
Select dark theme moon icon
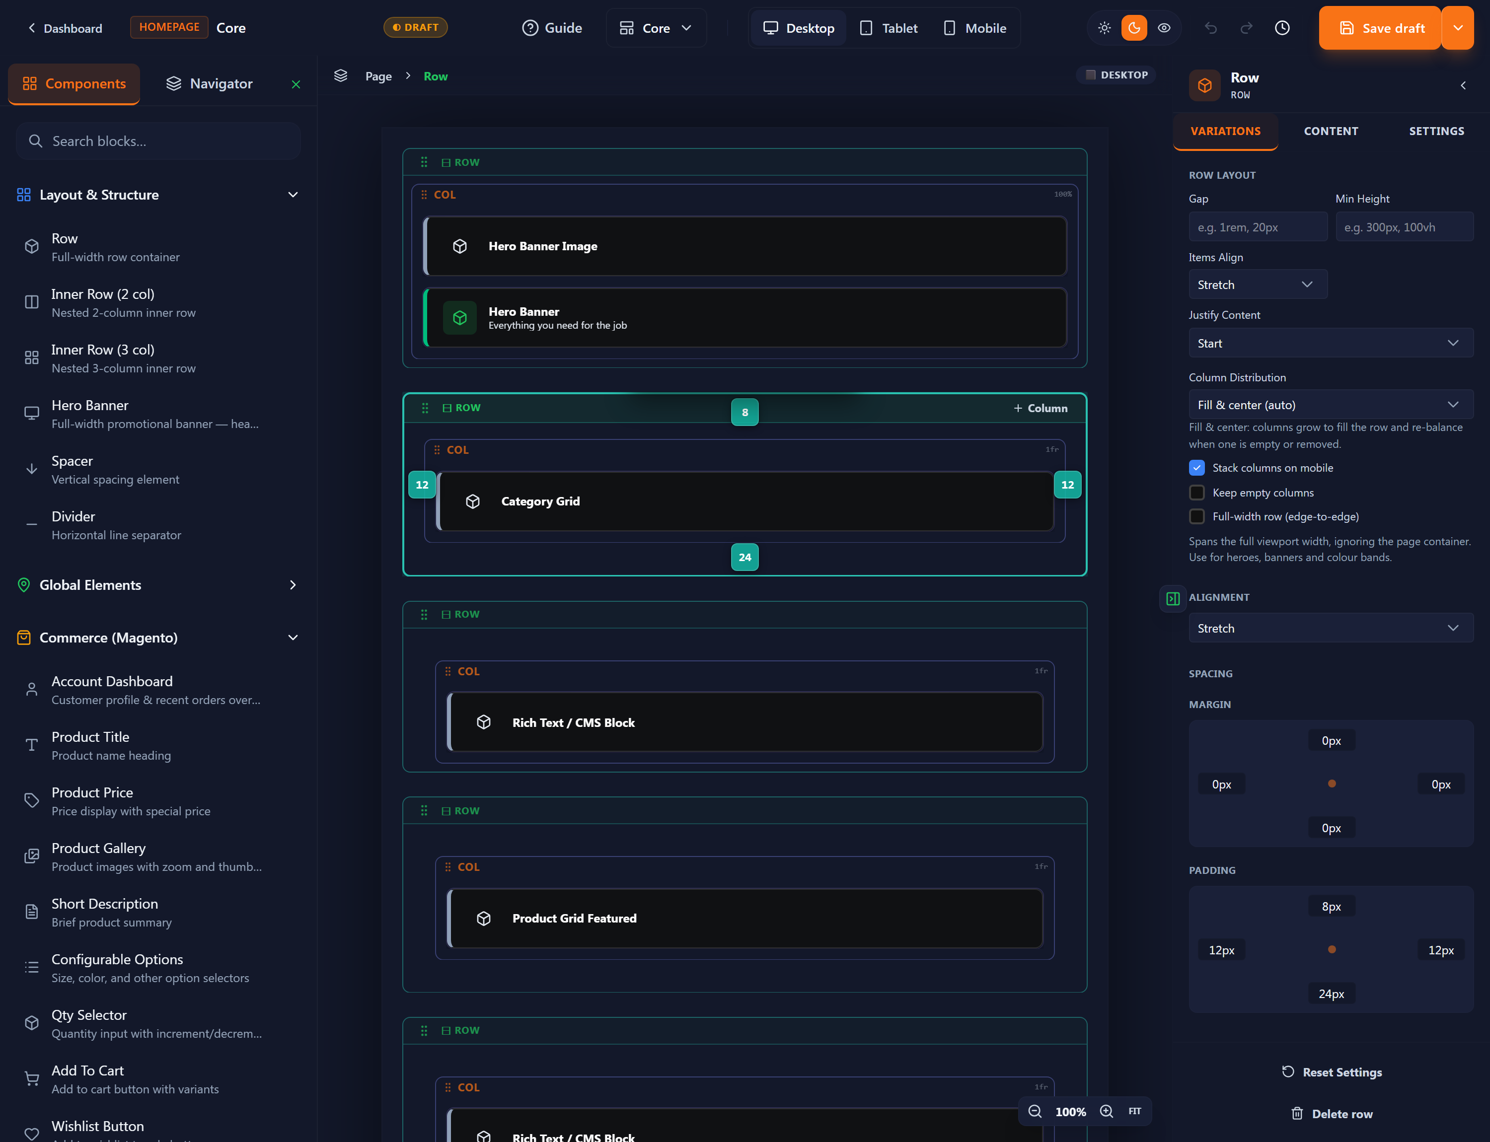point(1134,28)
